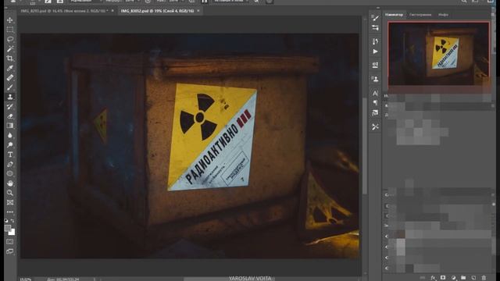The image size is (500, 281).
Task: Select the Blur droplet tool
Action: pyautogui.click(x=10, y=135)
